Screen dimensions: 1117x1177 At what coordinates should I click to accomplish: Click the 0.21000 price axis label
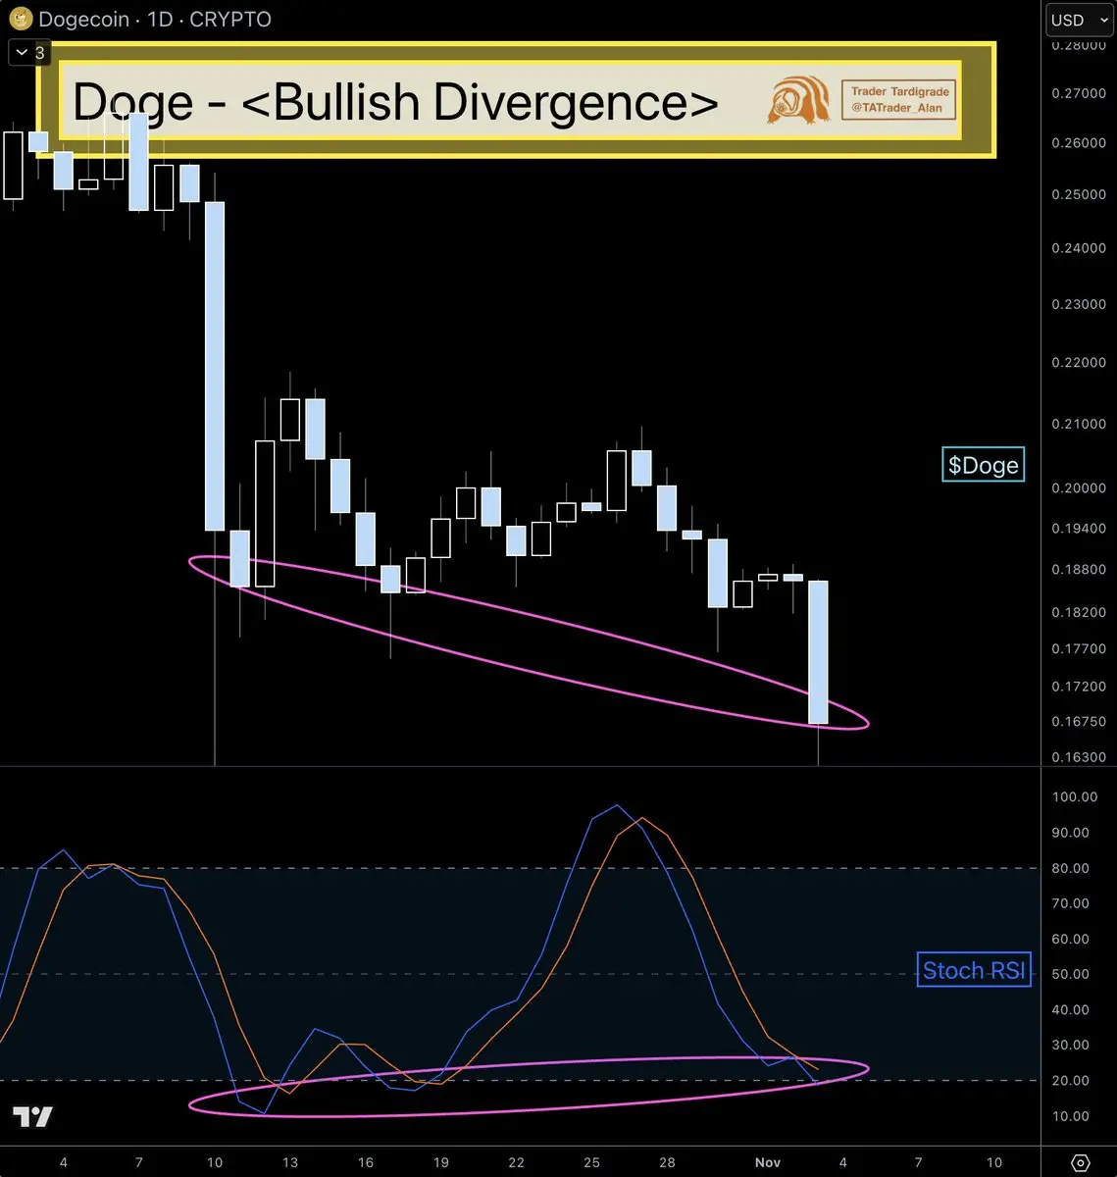[x=1079, y=424]
